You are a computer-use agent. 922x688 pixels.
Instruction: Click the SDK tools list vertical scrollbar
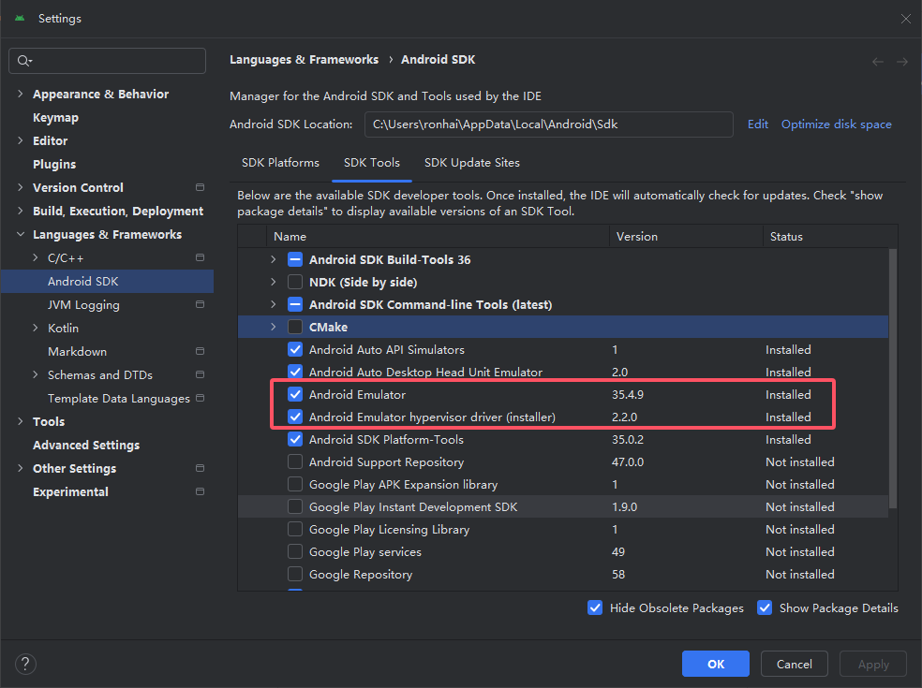893,378
